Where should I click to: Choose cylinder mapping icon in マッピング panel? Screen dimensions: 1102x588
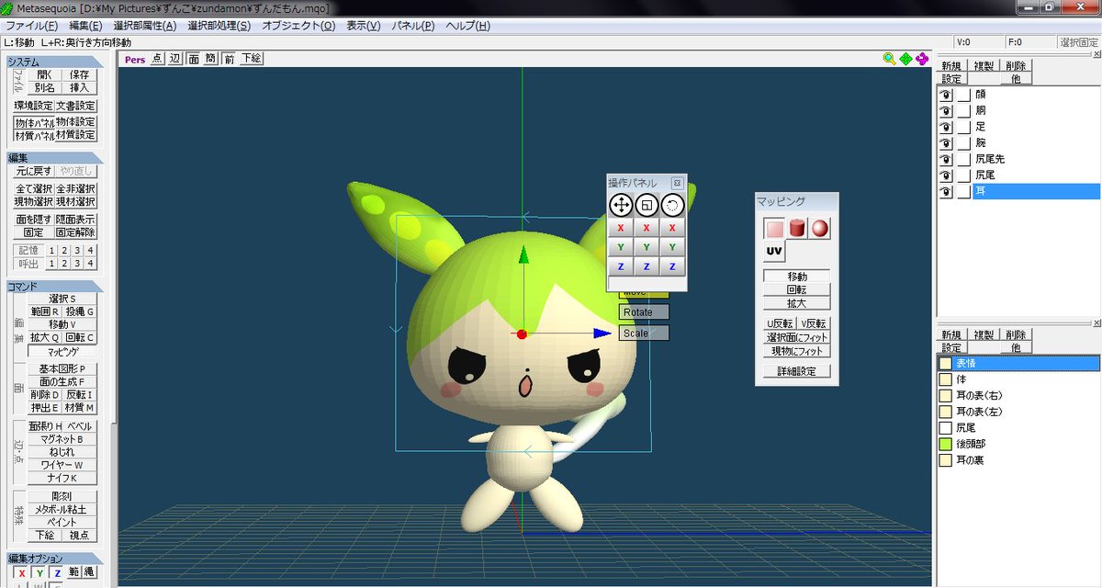(797, 229)
